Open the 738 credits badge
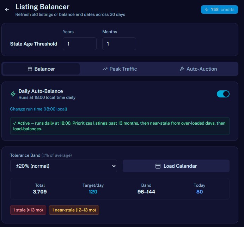The image size is (244, 227). 219,10
